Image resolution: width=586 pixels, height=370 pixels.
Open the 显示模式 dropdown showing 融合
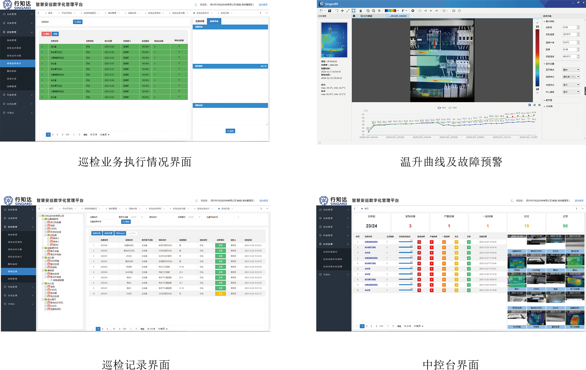(571, 70)
